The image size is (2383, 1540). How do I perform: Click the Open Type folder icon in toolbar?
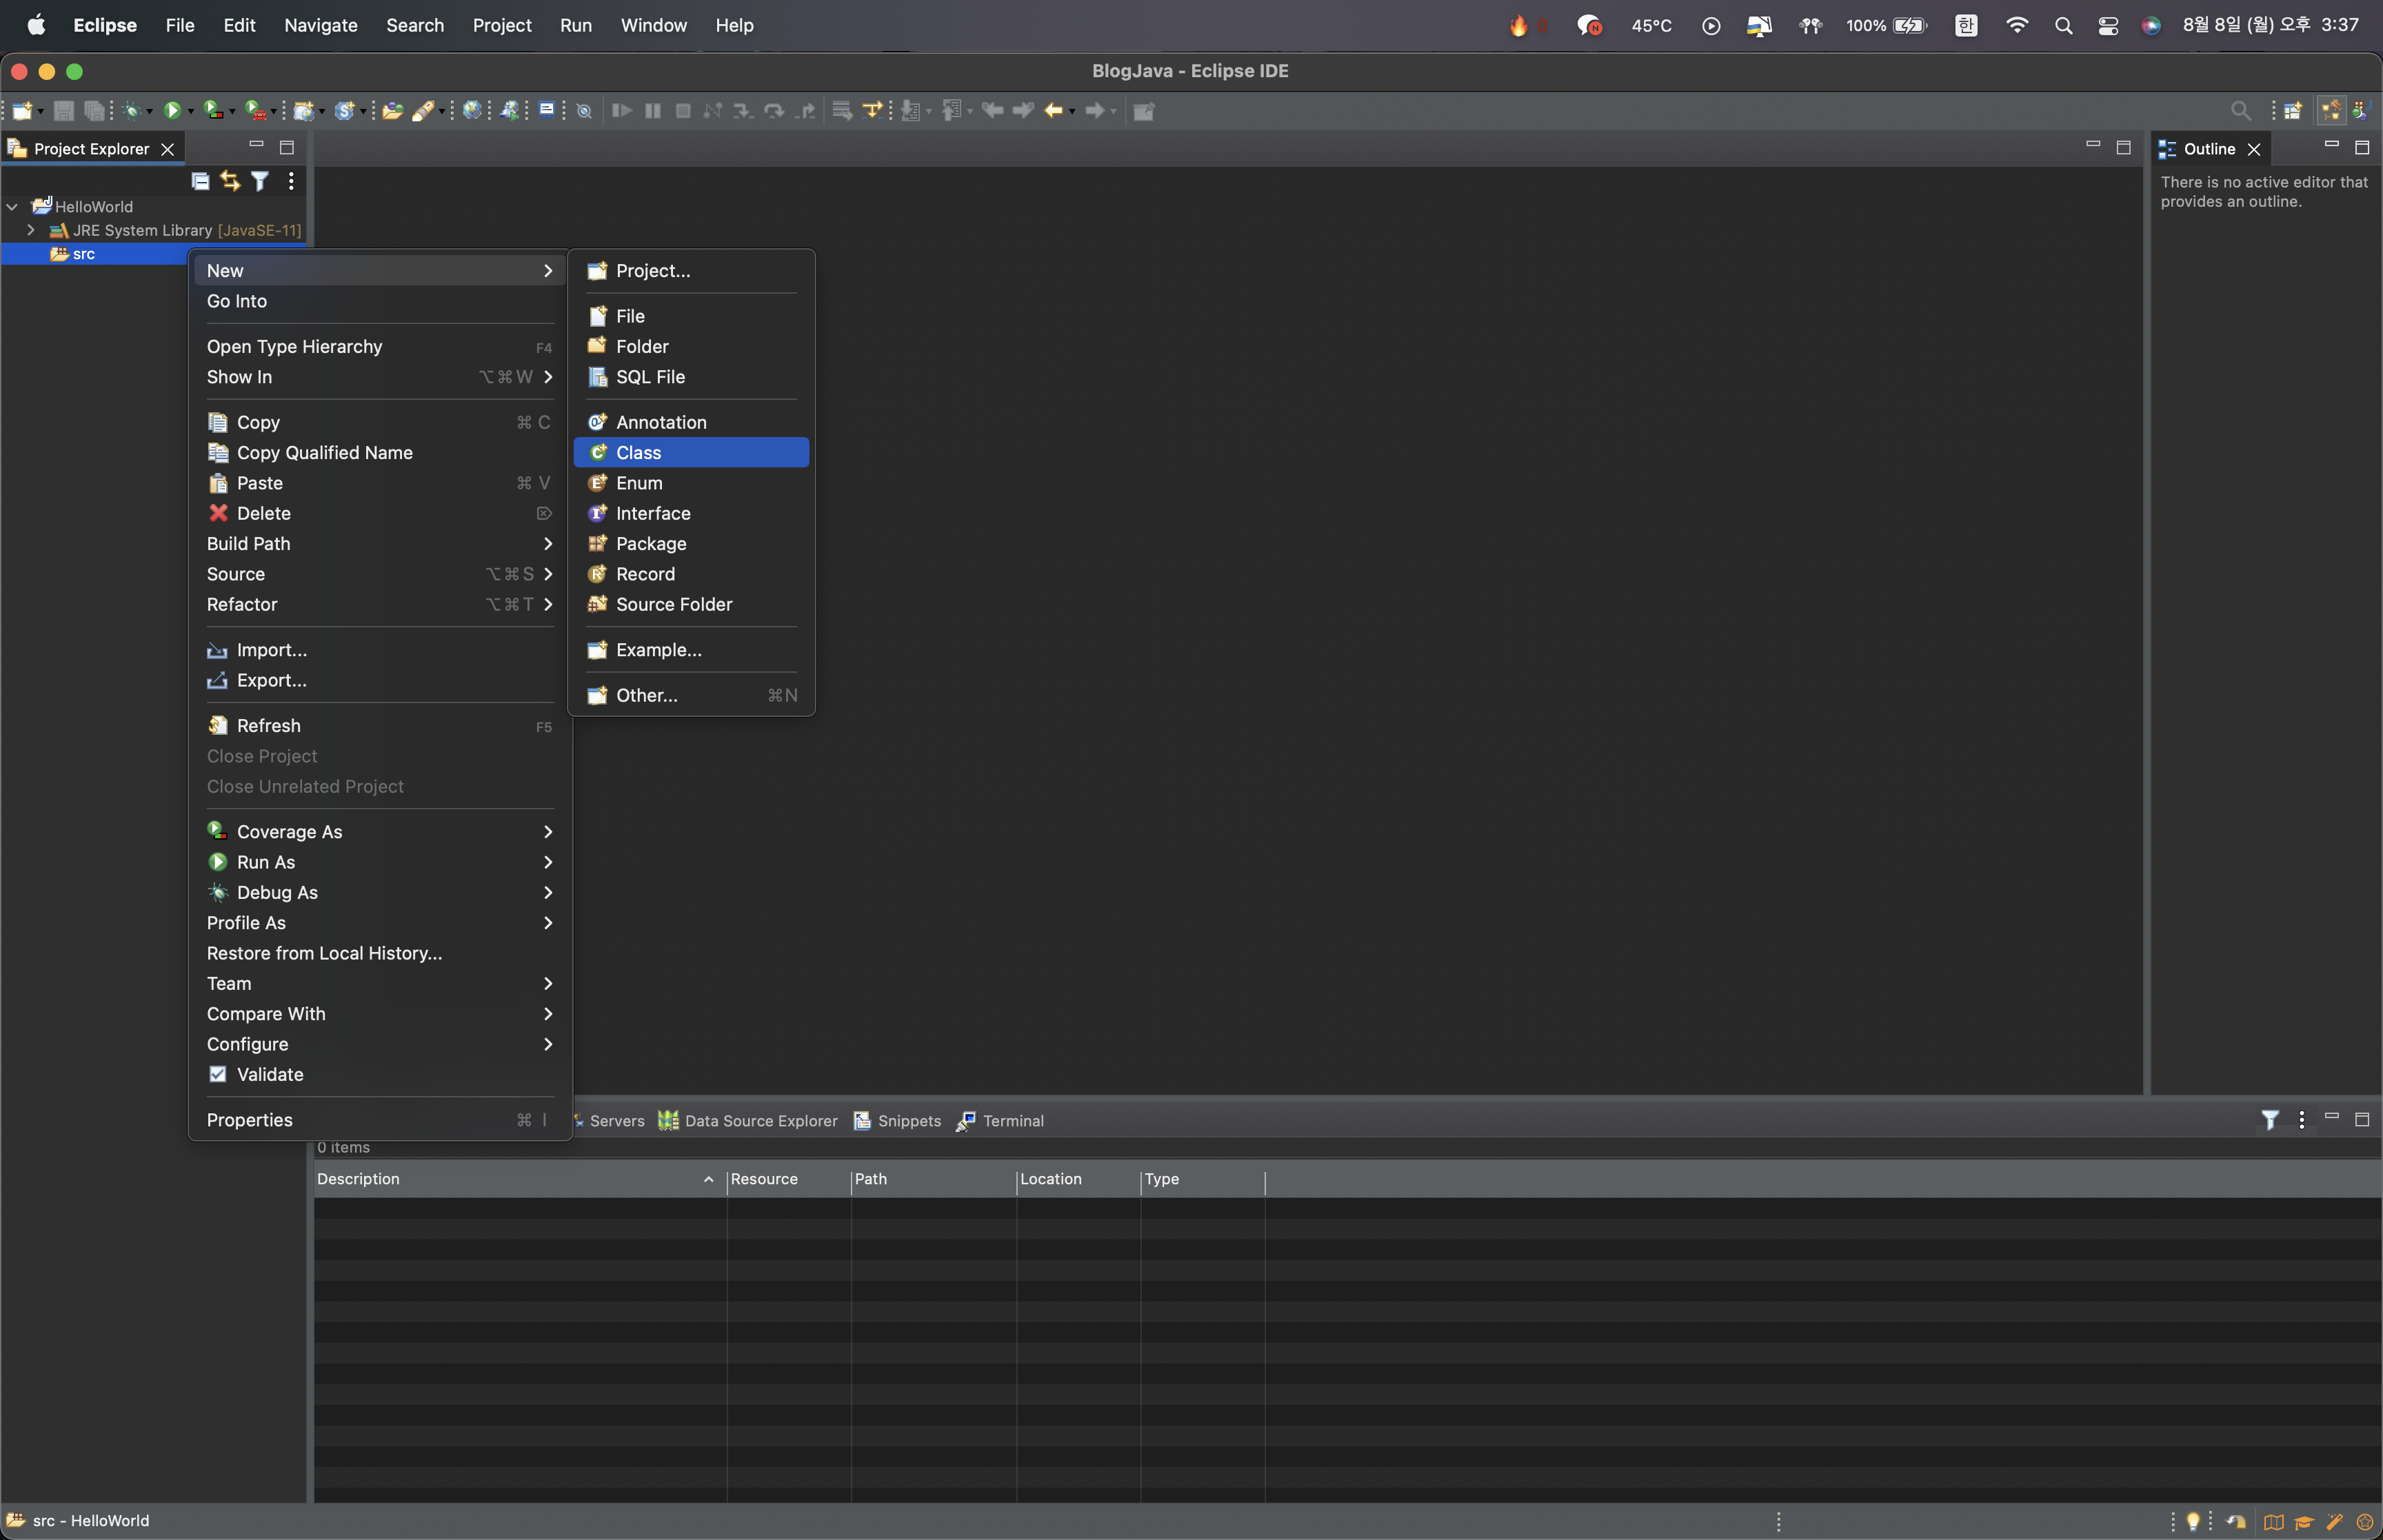pyautogui.click(x=392, y=111)
